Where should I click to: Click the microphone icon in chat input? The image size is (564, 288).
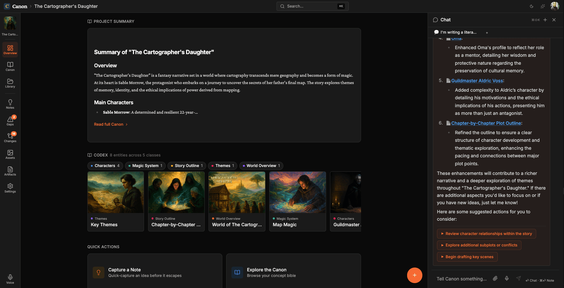(x=507, y=278)
